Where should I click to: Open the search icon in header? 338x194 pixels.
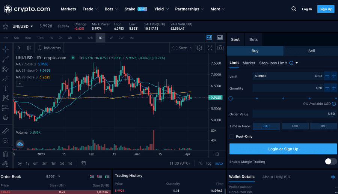coord(294,9)
